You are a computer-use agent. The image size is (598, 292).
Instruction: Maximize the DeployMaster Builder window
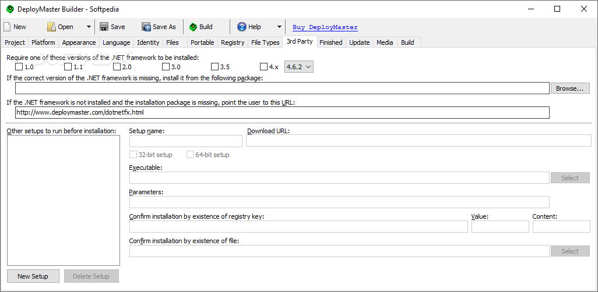coord(557,9)
